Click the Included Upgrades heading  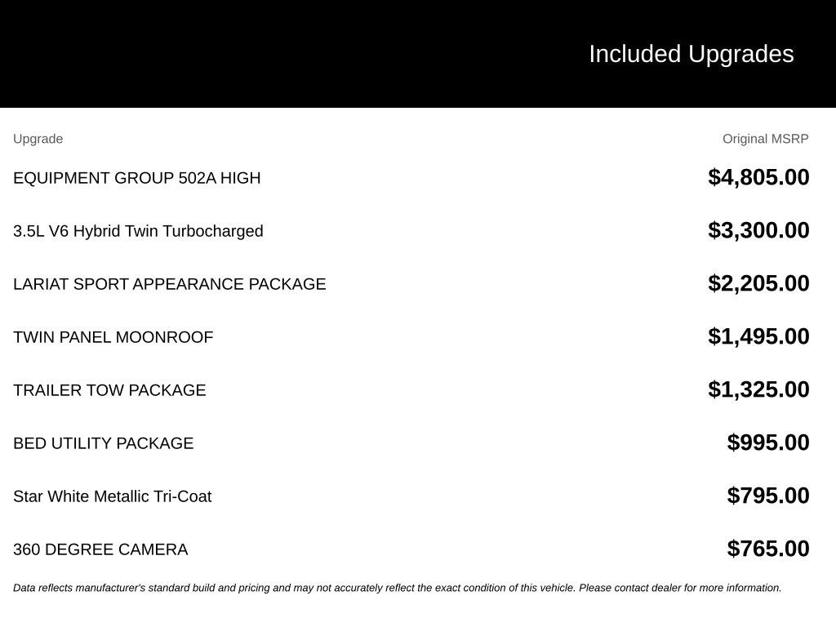click(x=691, y=55)
